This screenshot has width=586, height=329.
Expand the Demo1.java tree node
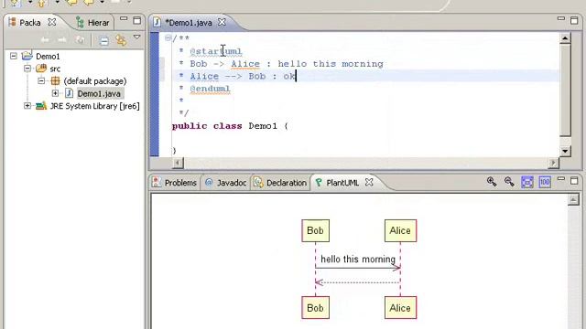[55, 93]
